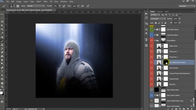Hide the Sharpness 2 layer

point(152,51)
